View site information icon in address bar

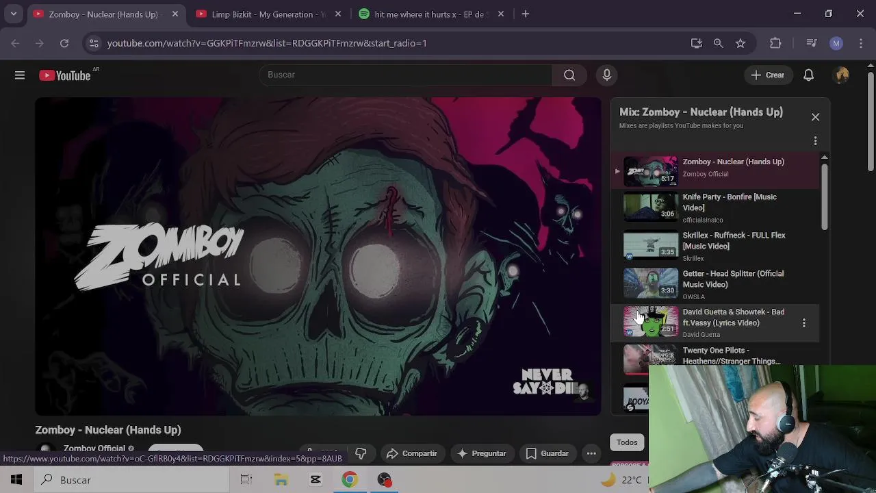coord(94,43)
